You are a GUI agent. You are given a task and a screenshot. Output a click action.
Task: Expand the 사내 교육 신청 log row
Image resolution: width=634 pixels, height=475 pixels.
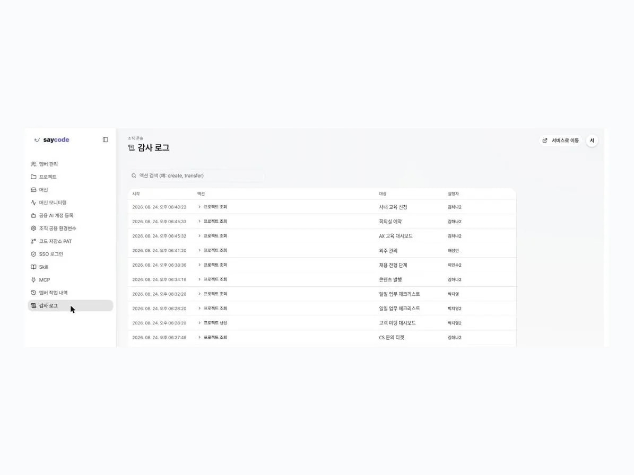click(199, 207)
